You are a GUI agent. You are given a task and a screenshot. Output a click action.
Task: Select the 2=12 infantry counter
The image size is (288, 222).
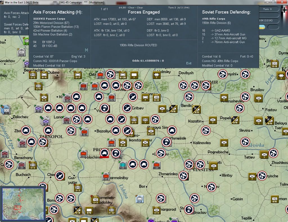coord(111,210)
